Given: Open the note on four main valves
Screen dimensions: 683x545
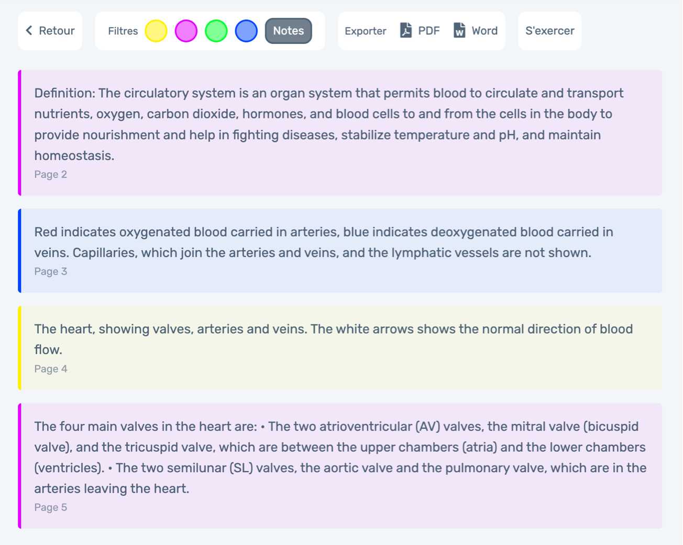Looking at the screenshot, I should point(340,457).
